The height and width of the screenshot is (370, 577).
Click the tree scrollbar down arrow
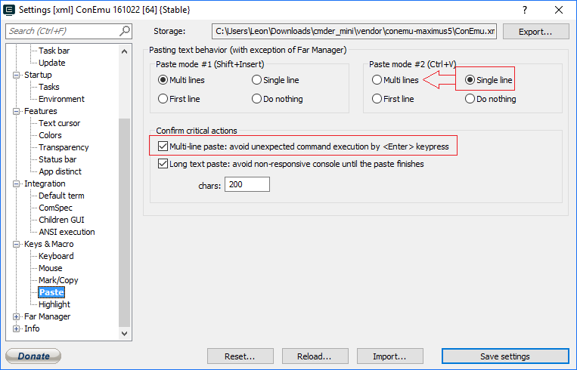click(x=124, y=334)
